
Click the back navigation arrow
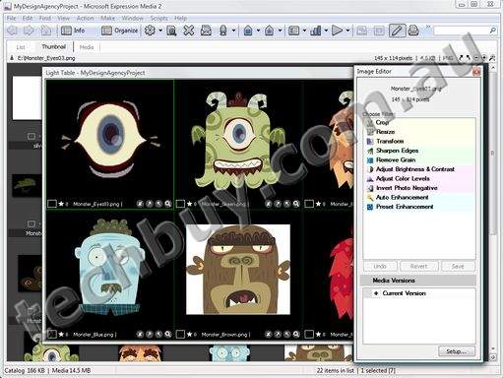click(x=12, y=31)
